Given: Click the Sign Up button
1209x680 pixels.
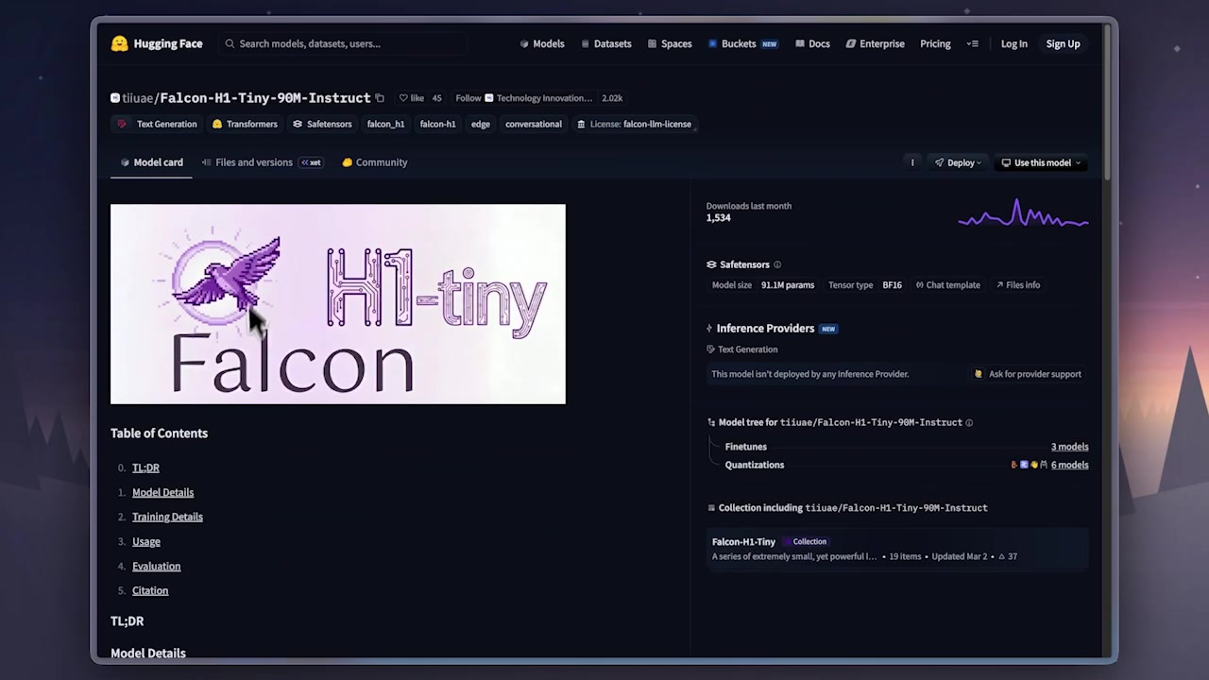Looking at the screenshot, I should coord(1063,43).
